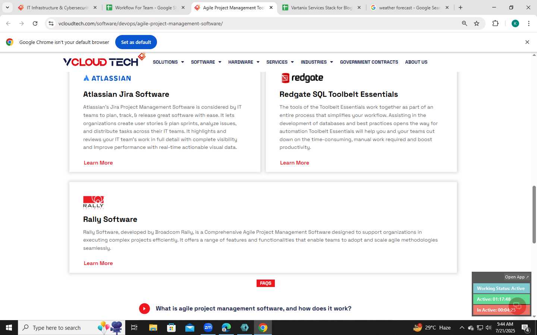This screenshot has width=537, height=335.
Task: Close the weather forecast tab
Action: (x=447, y=7)
